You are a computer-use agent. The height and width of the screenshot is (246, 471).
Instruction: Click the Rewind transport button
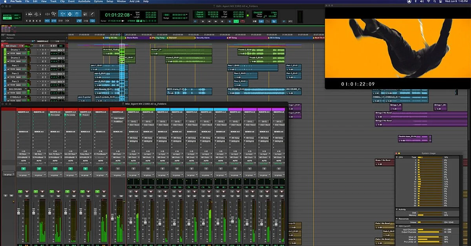[209, 21]
